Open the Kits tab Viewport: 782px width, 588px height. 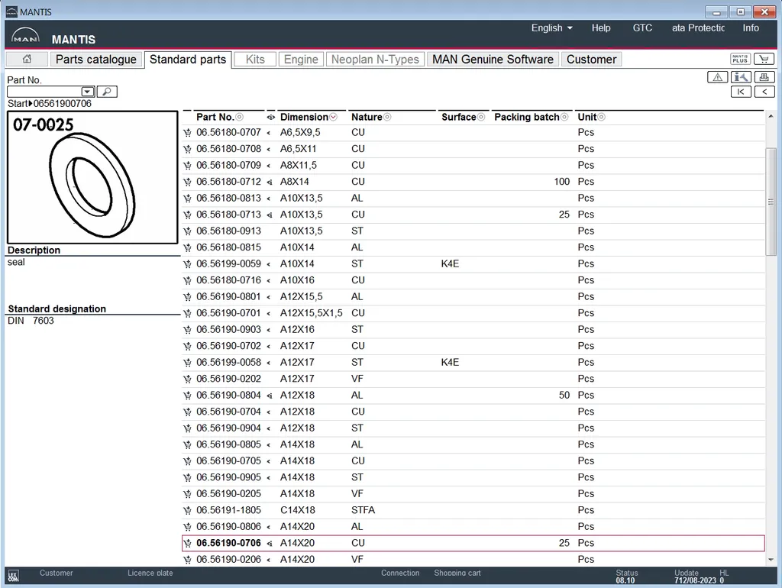click(x=255, y=60)
